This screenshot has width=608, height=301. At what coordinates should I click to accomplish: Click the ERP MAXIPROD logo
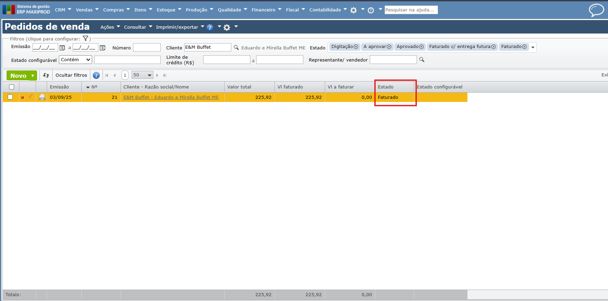click(26, 9)
